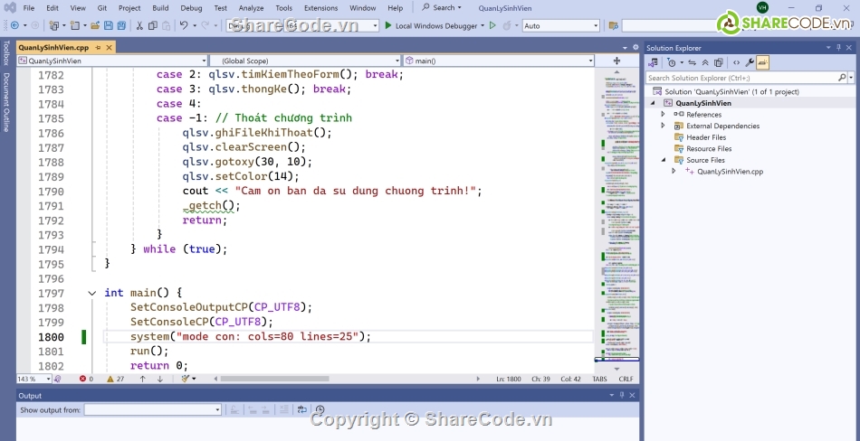The image size is (860, 441).
Task: Click the Pending Changes Filter clock icon
Action: click(x=672, y=62)
